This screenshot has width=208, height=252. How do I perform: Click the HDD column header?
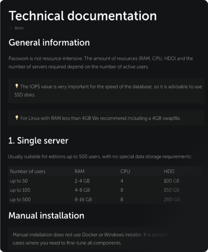[169, 171]
